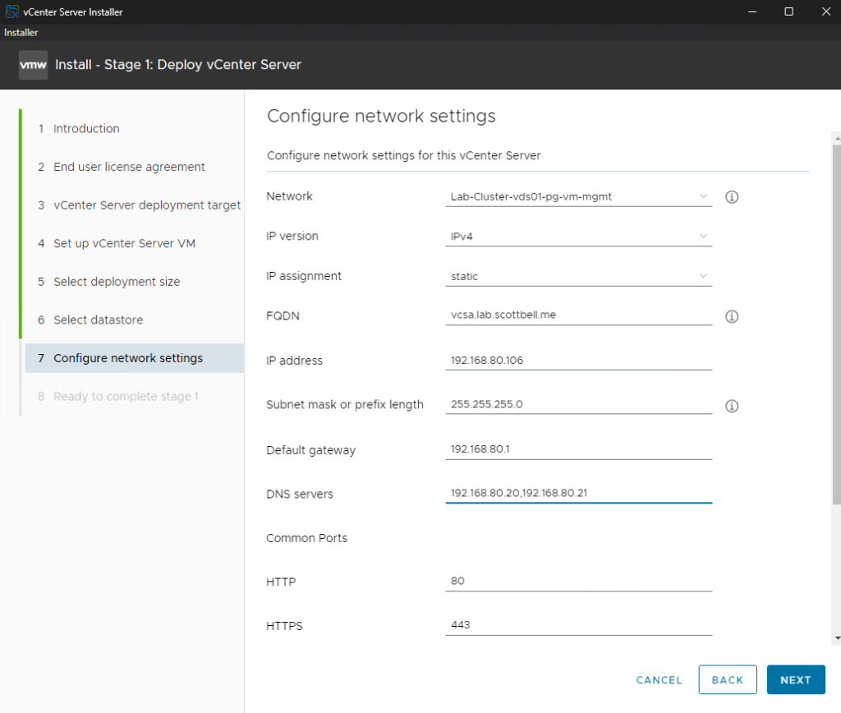Go to Introduction step
Screen dimensions: 841x713
point(86,129)
